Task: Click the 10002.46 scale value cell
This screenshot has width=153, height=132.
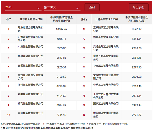Action: pos(61,29)
